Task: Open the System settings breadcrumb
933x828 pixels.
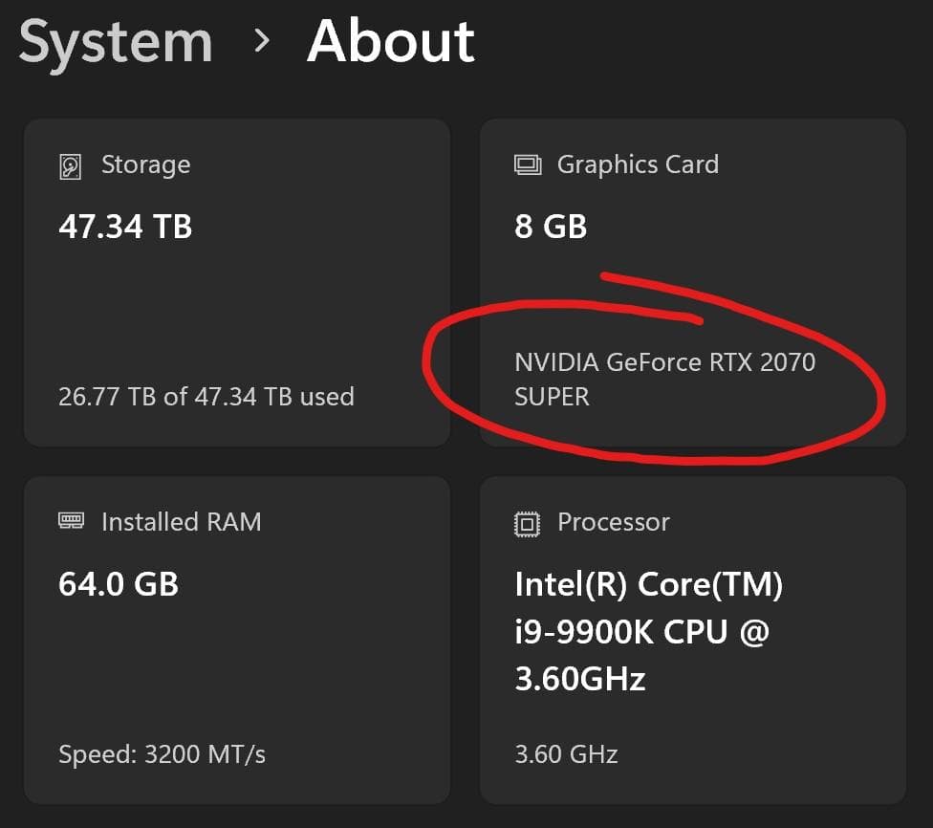Action: point(115,42)
